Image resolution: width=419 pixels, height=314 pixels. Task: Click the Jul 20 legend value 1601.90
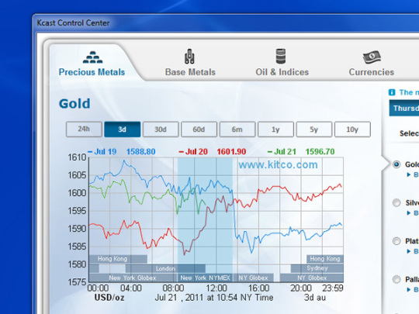231,152
